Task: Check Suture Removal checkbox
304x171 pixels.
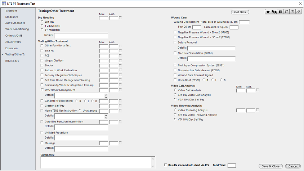Action: (x=175, y=42)
